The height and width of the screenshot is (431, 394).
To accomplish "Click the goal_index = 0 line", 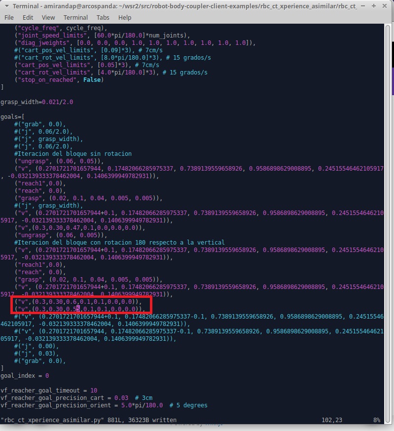I will (x=25, y=375).
